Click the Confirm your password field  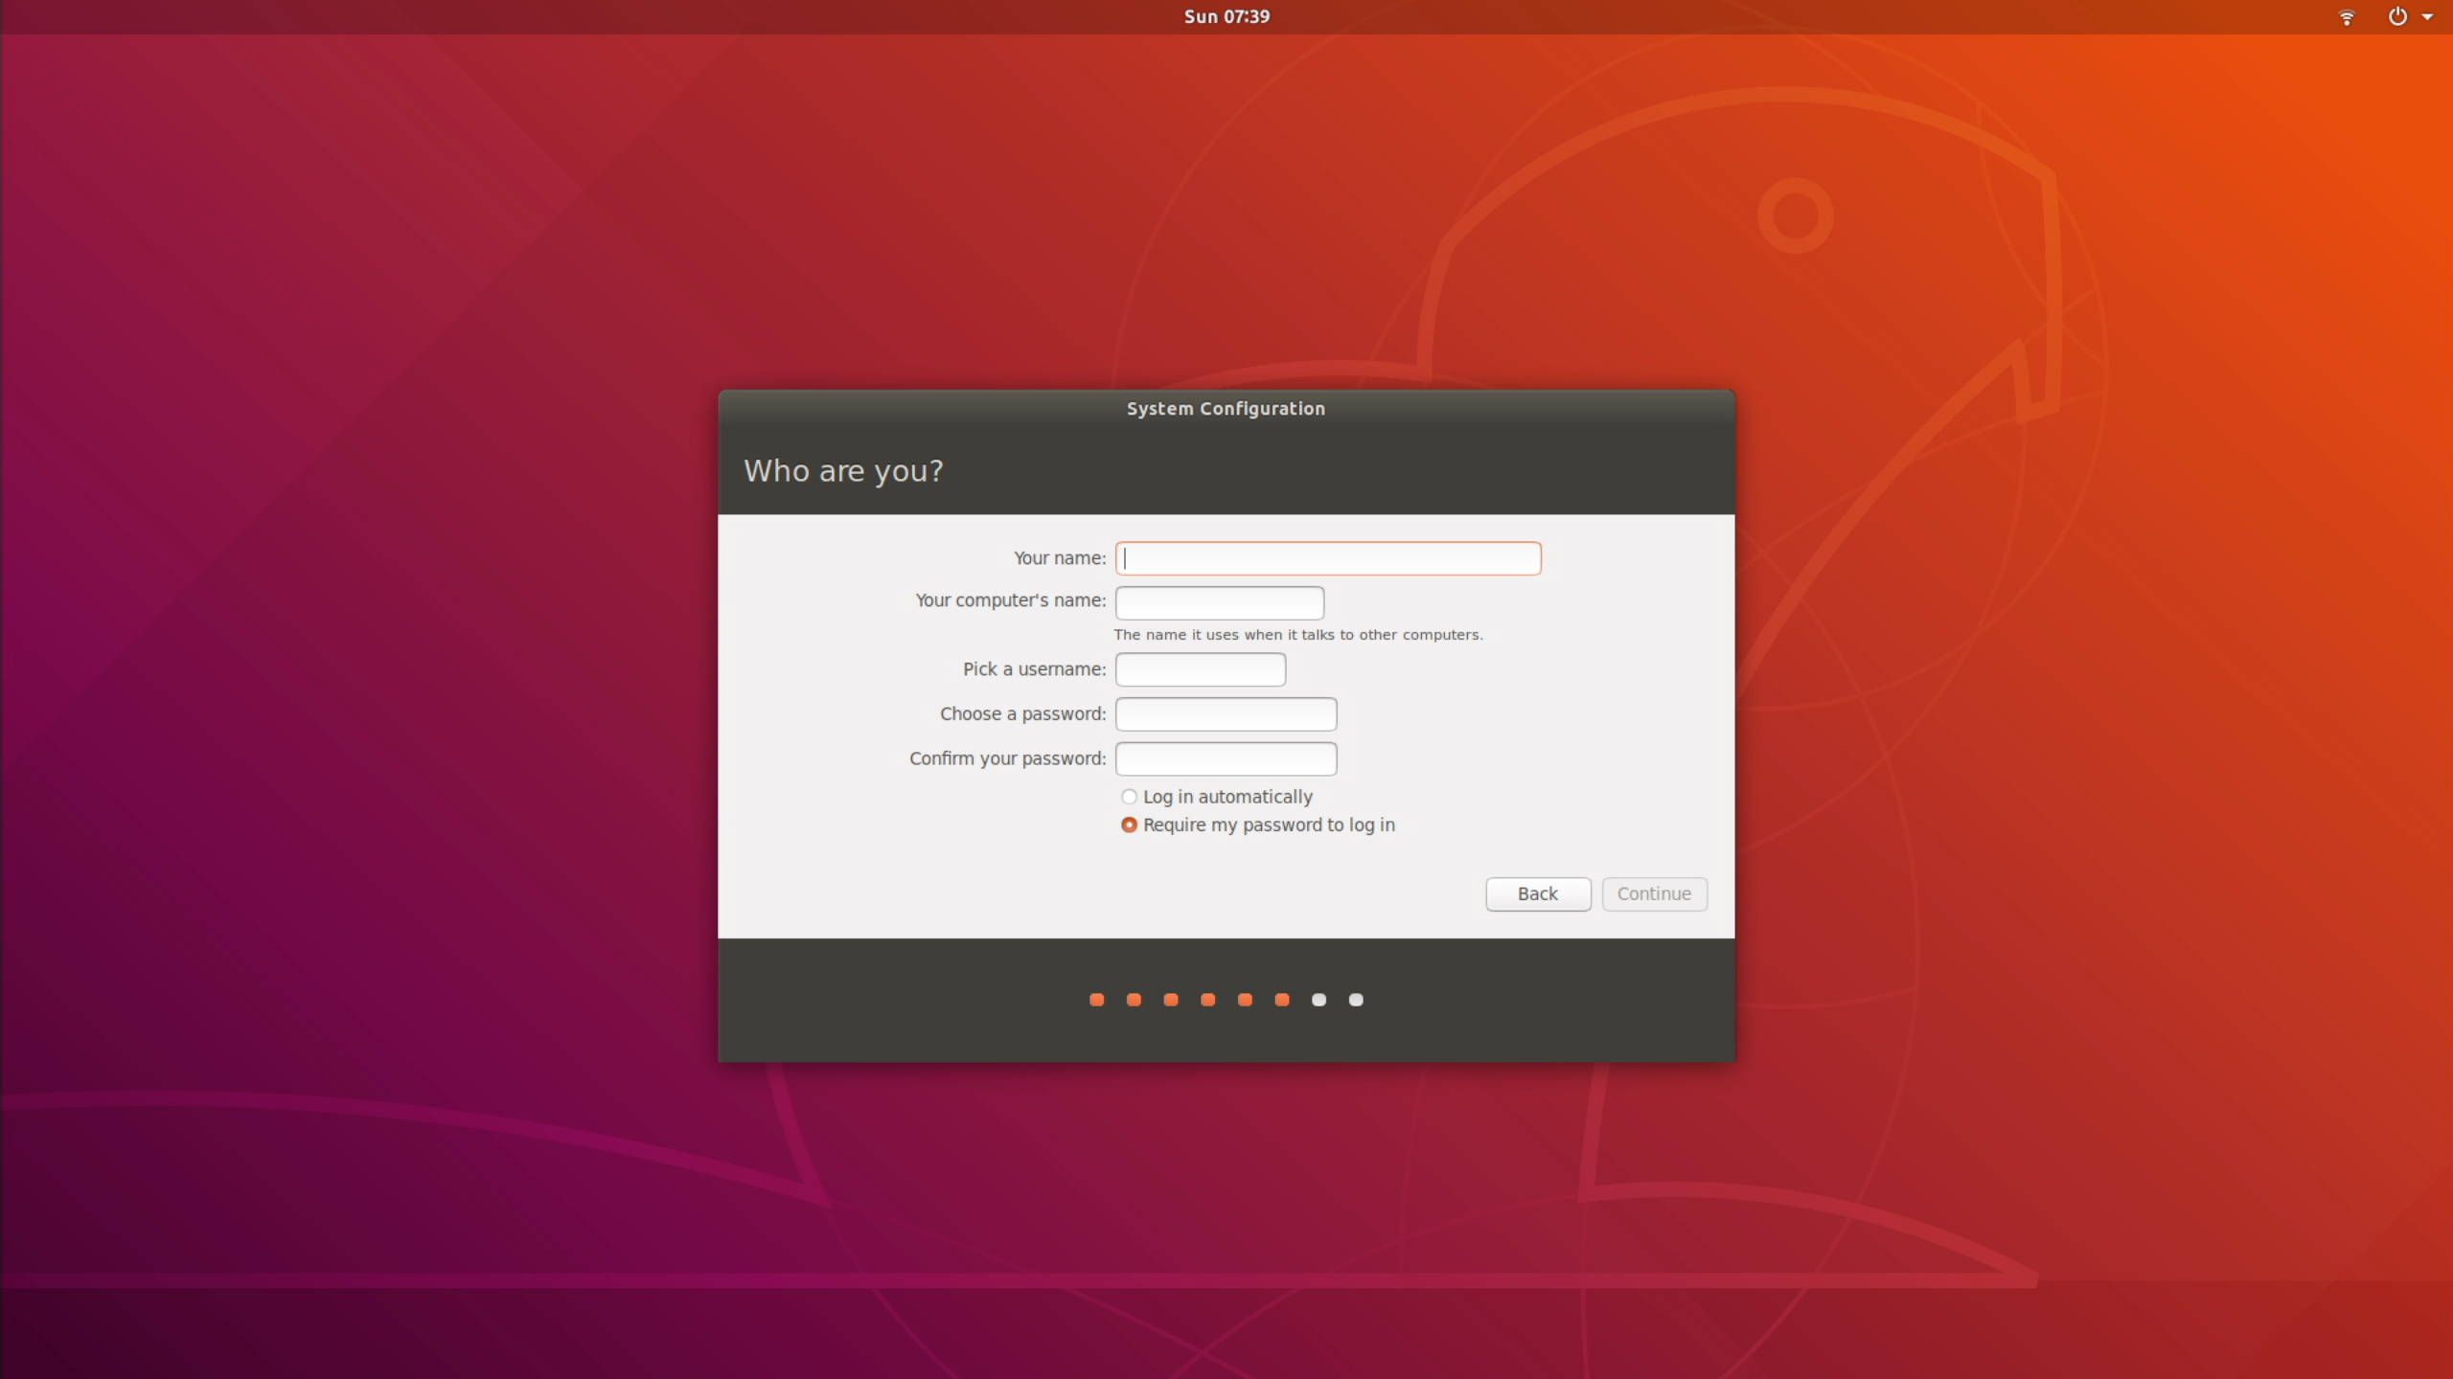(1226, 758)
